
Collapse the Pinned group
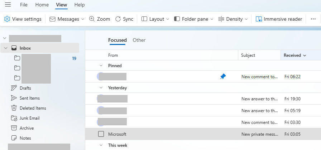tap(101, 66)
